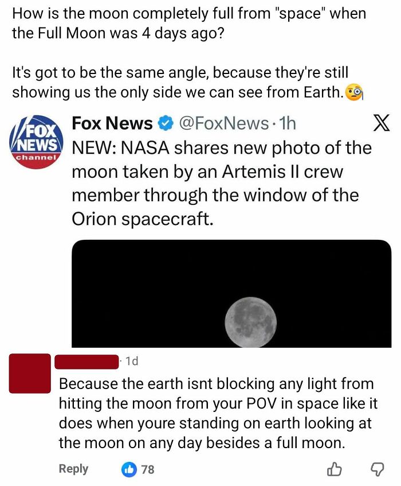Screen dimensions: 401x486
Task: Click the blue verified checkmark badge
Action: click(x=166, y=123)
